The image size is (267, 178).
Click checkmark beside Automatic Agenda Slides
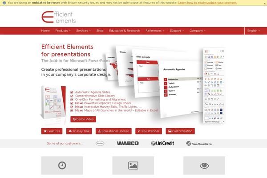click(x=72, y=92)
